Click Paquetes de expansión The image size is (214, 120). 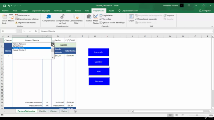click(x=146, y=19)
